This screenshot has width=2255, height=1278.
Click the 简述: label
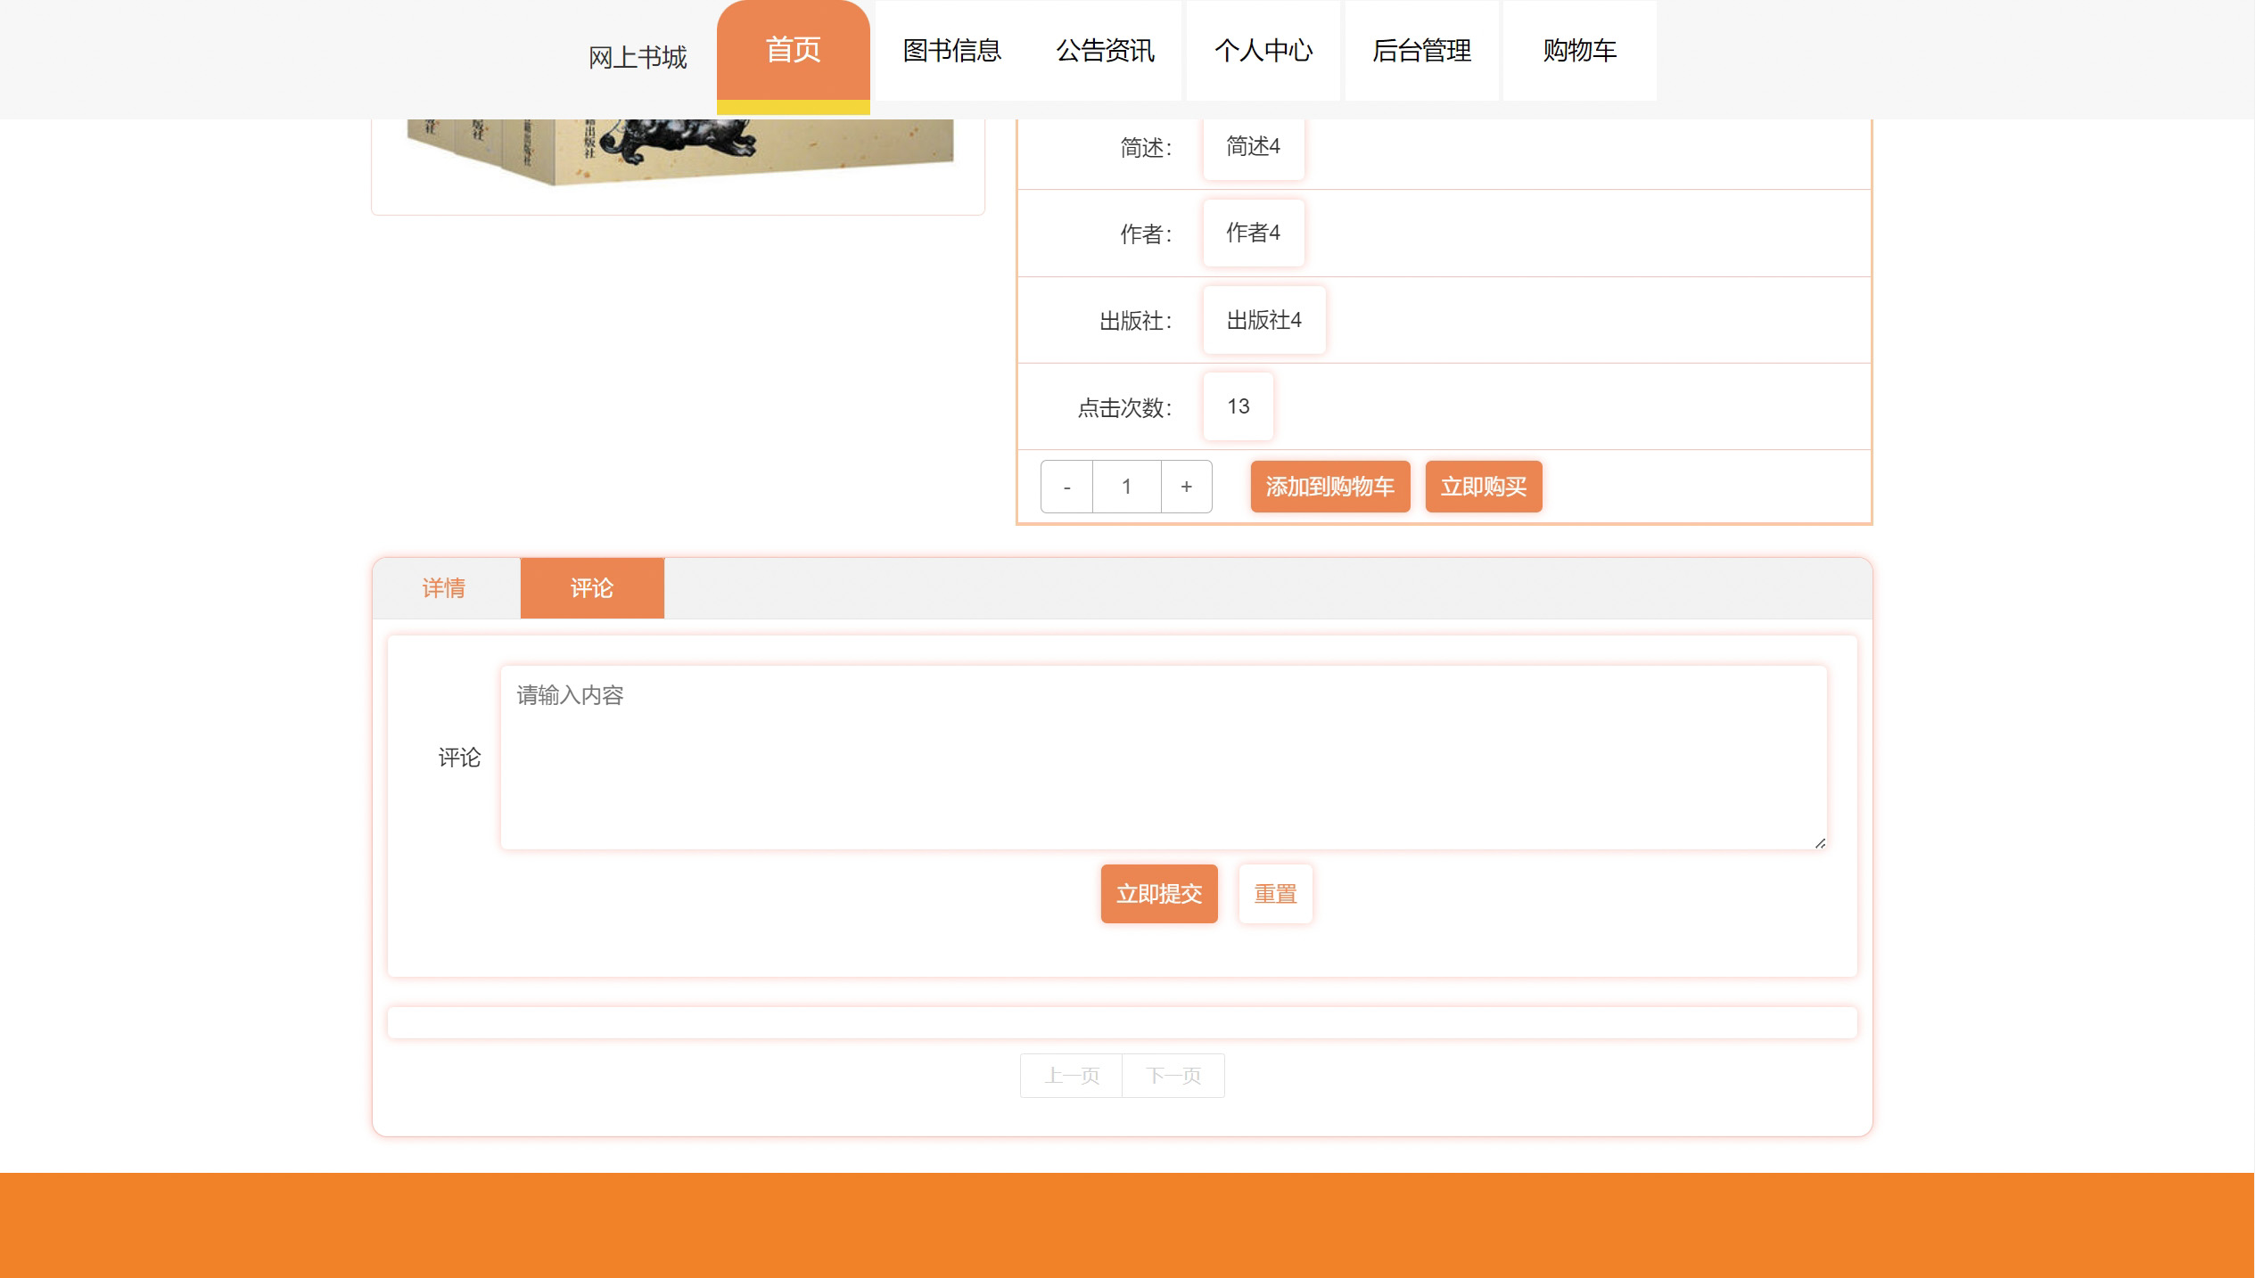1146,148
